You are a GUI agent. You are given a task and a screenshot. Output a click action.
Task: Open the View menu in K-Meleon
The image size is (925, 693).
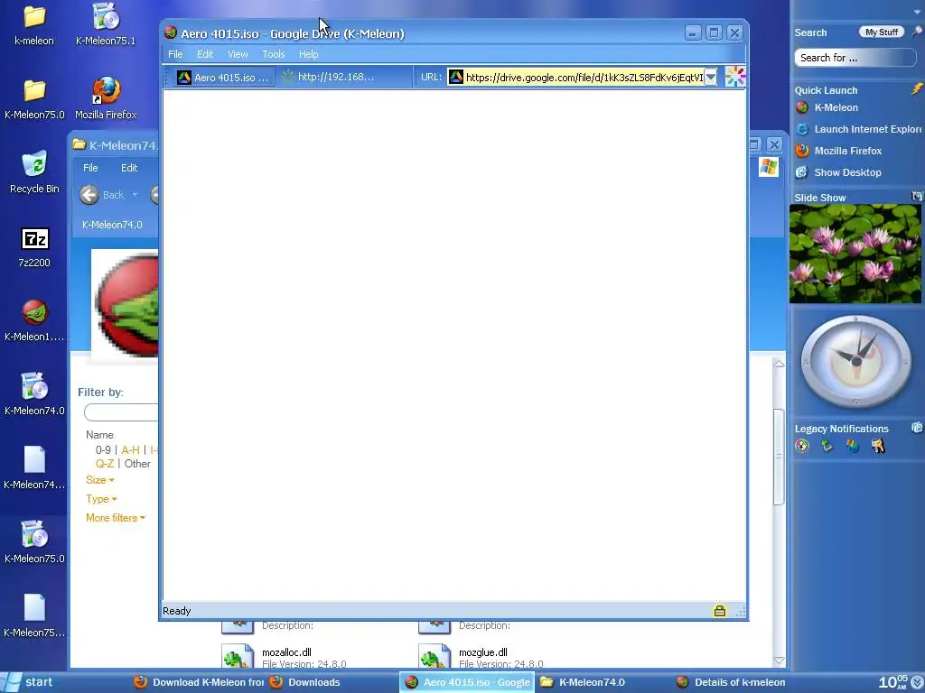point(238,54)
